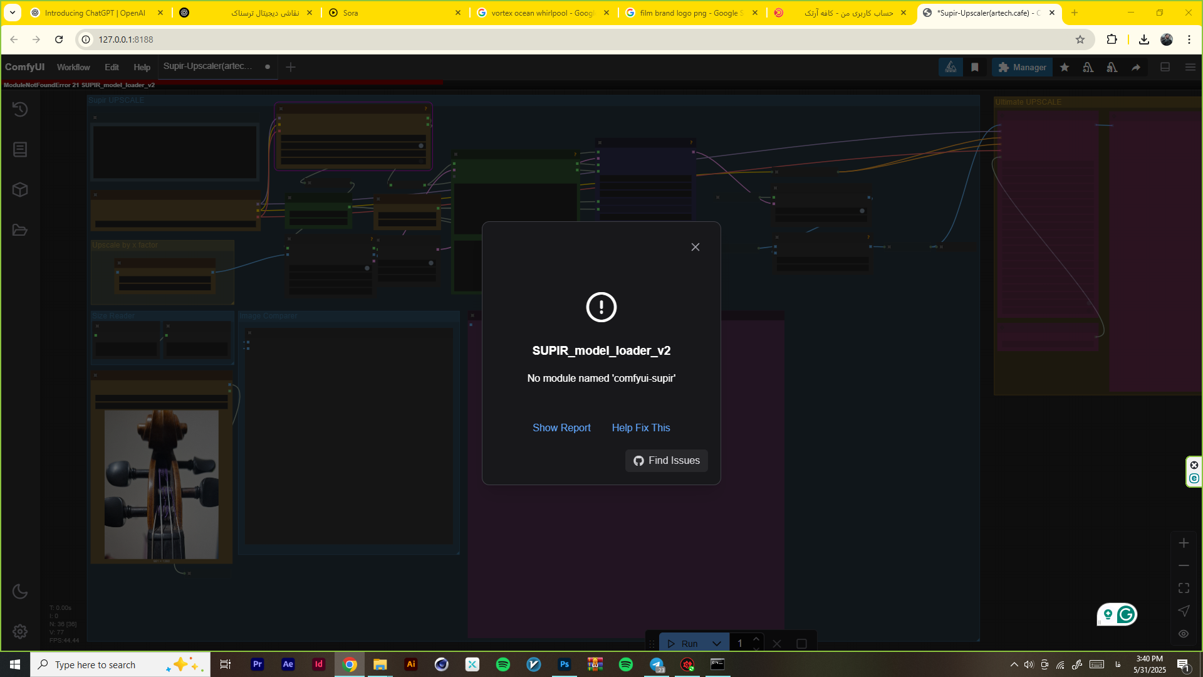Open the workflows folder sidebar icon
Viewport: 1203px width, 677px height.
pos(20,230)
